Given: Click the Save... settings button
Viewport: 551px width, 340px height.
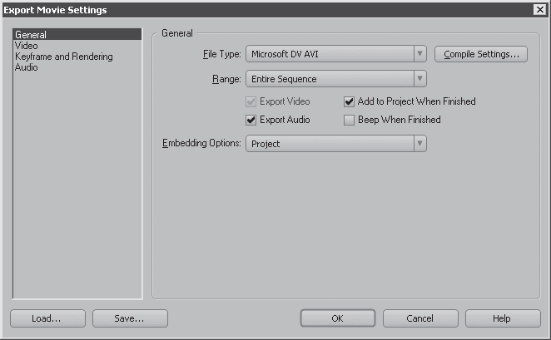Looking at the screenshot, I should click(130, 318).
